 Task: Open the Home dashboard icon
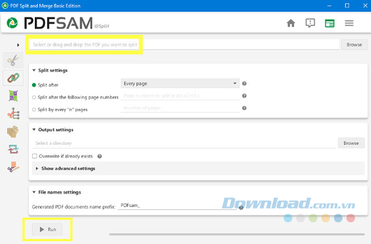pos(291,23)
